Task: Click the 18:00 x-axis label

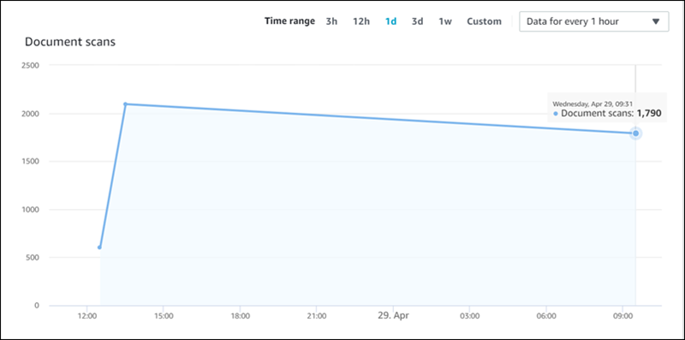Action: tap(241, 315)
